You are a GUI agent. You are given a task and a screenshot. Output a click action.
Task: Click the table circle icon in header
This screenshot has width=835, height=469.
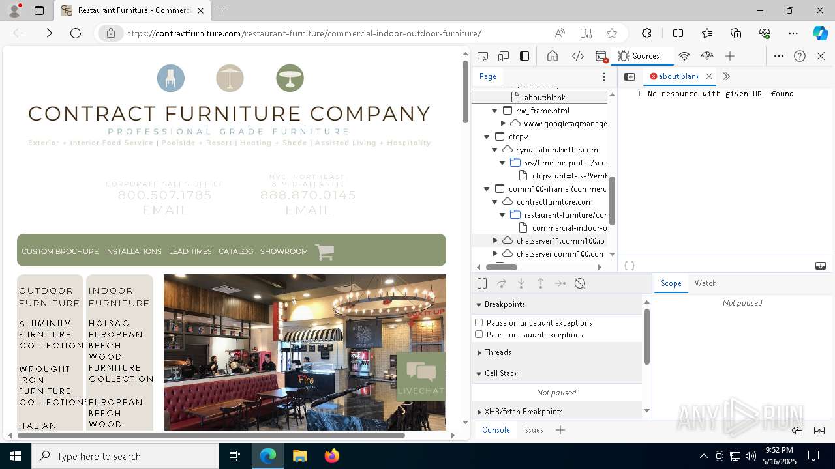290,78
